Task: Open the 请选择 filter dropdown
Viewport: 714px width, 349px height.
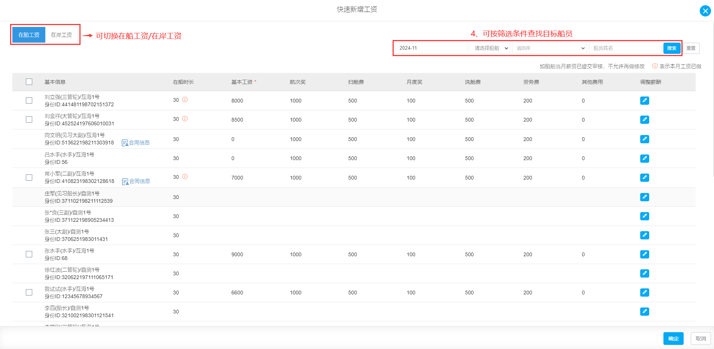Action: [x=549, y=48]
